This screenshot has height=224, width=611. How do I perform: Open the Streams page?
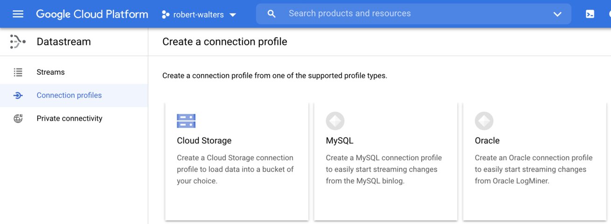(x=74, y=72)
